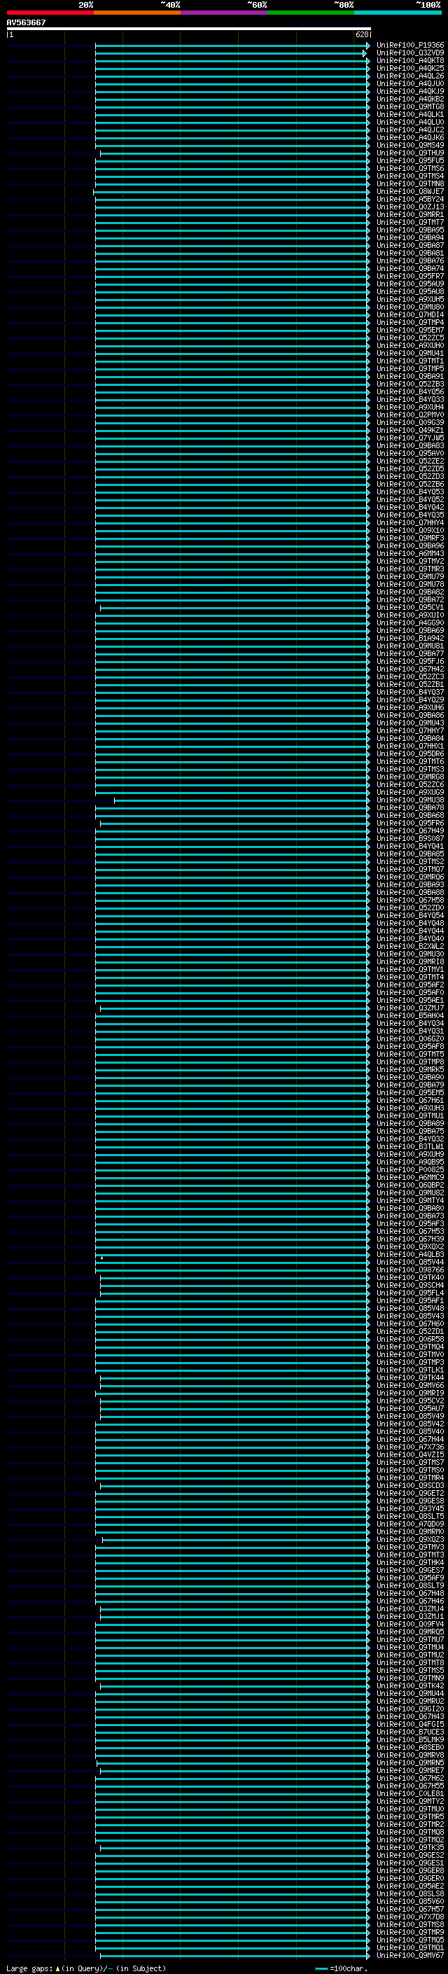Select the label UniRef100_Q9MS49
The height and width of the screenshot is (1974, 448).
(x=410, y=146)
